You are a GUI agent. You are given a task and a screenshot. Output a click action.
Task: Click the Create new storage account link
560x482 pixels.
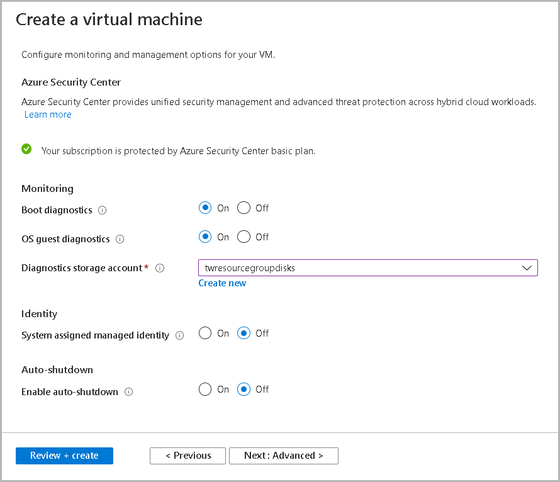pyautogui.click(x=222, y=283)
